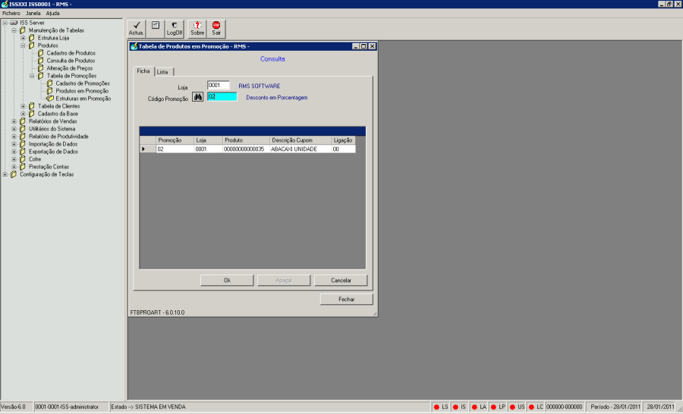Screen dimensions: 683x414
Task: Click the Descrição Cupom column header
Action: pyautogui.click(x=301, y=140)
